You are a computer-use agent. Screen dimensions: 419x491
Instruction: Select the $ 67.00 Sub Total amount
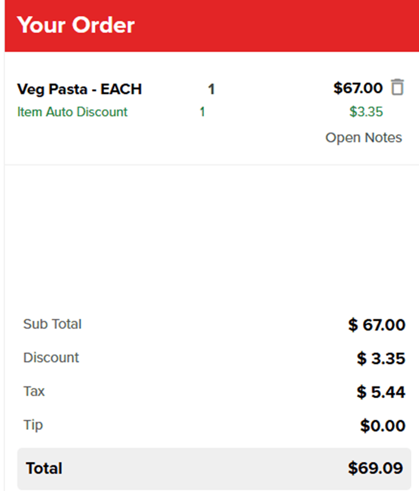coord(376,325)
